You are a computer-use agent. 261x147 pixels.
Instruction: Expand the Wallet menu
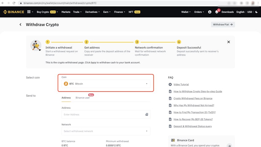tap(186, 12)
